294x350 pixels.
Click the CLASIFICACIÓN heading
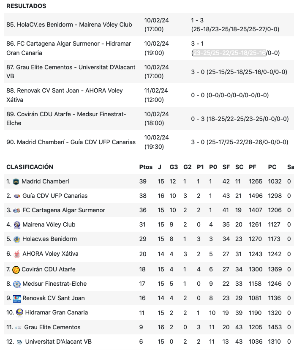click(x=30, y=167)
